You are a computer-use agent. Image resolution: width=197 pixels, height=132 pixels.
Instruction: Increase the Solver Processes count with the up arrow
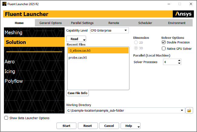coord(179,60)
